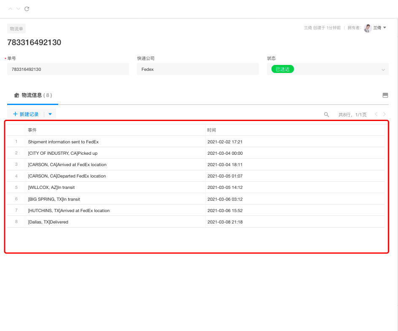Click the 快递公司 Fedex field
Image resolution: width=398 pixels, height=331 pixels.
click(198, 69)
